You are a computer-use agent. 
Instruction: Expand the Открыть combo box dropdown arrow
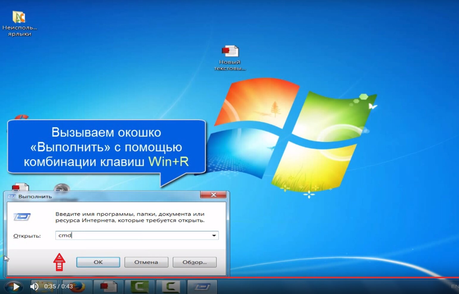214,235
